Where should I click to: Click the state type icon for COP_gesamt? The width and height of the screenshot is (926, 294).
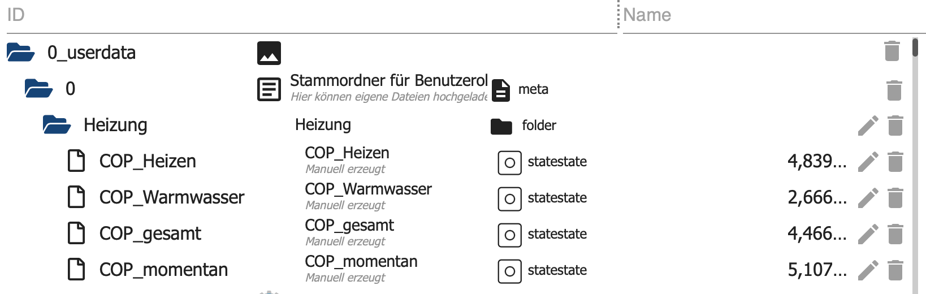(509, 235)
